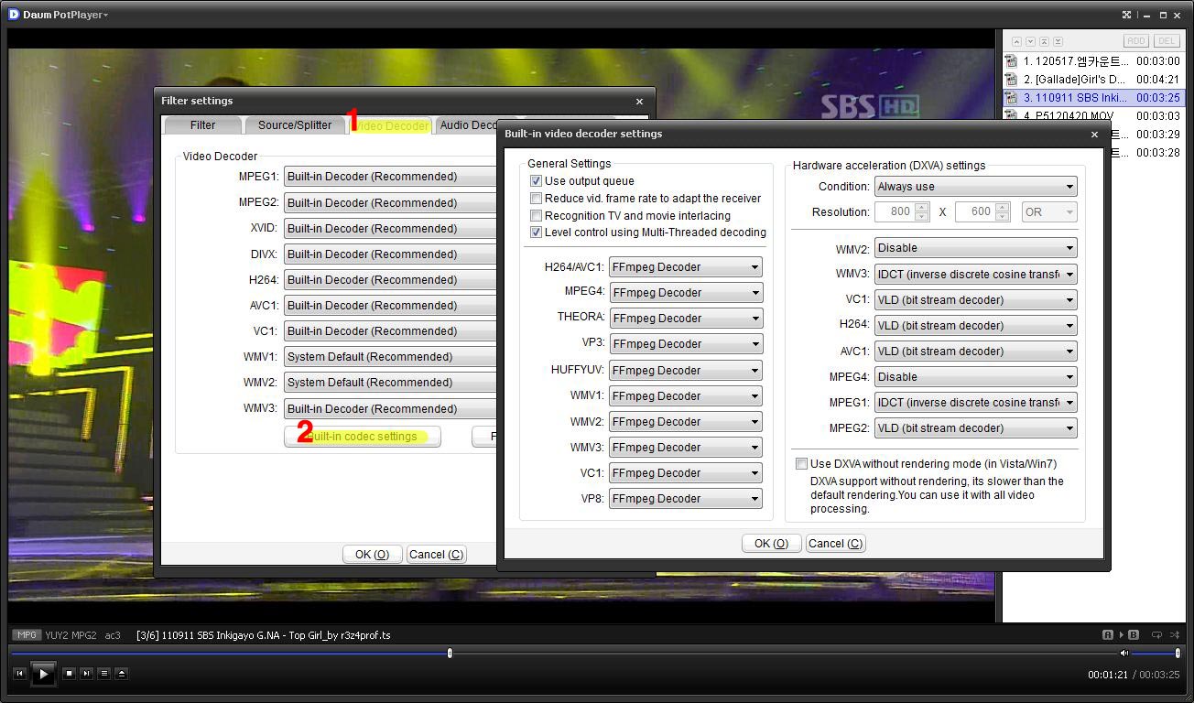Click the DEL playlist button
Viewport: 1194px width, 703px height.
pos(1166,41)
